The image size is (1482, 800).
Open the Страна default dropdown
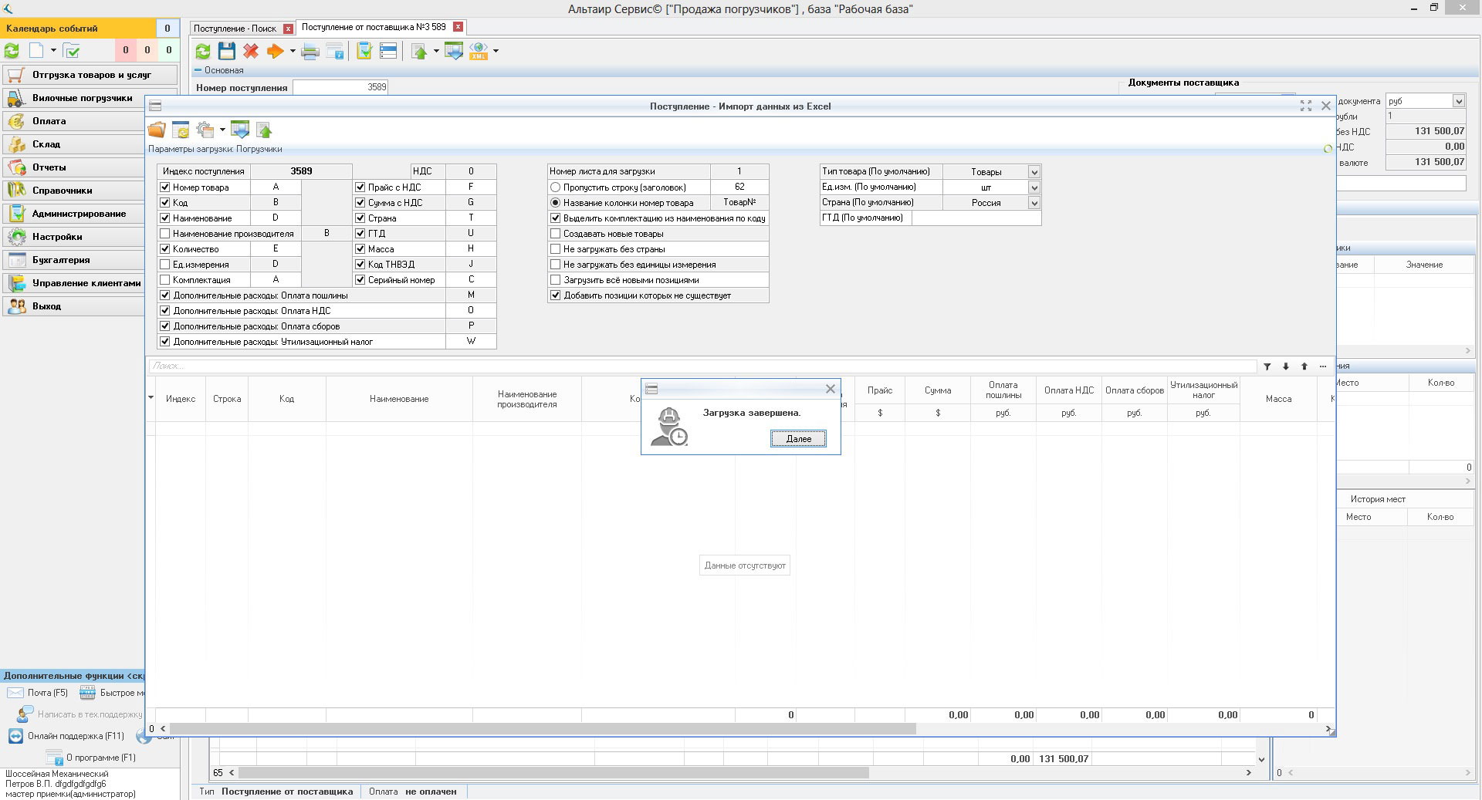[1034, 202]
